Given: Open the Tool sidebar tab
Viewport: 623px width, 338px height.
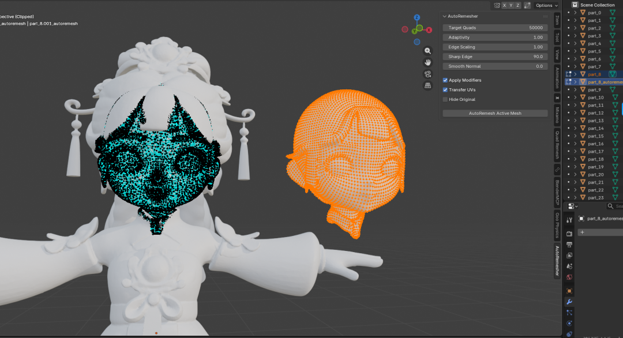Looking at the screenshot, I should tap(557, 37).
